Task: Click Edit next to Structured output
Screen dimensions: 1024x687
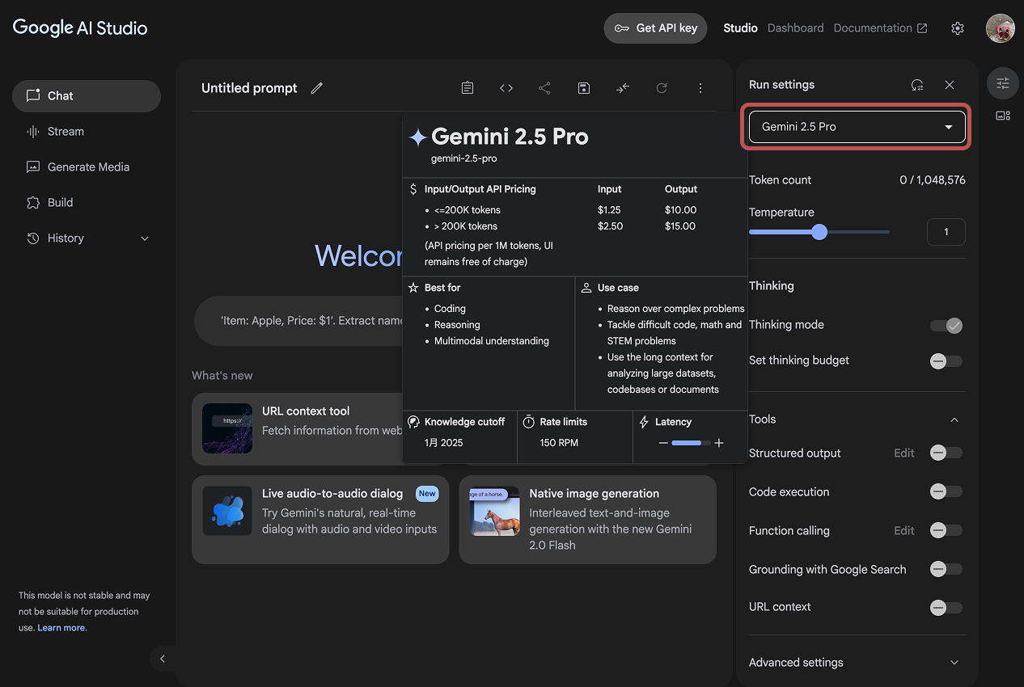Action: click(x=904, y=453)
